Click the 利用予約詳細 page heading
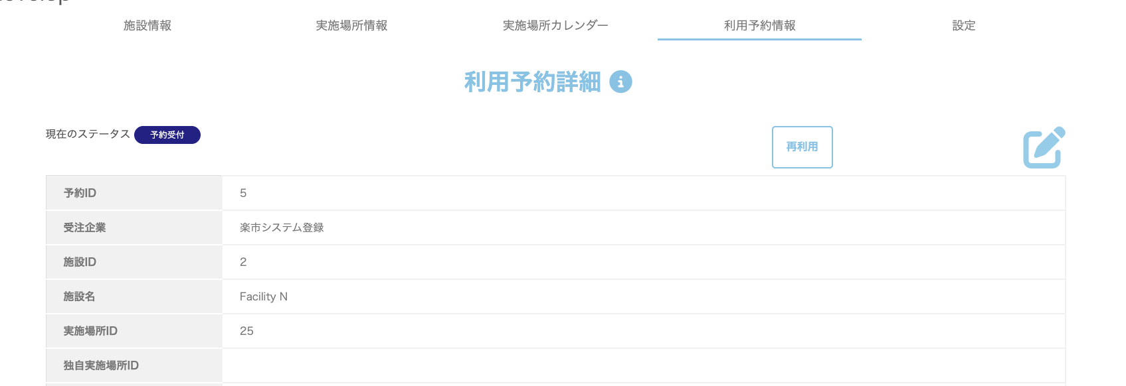The width and height of the screenshot is (1126, 386). 532,82
